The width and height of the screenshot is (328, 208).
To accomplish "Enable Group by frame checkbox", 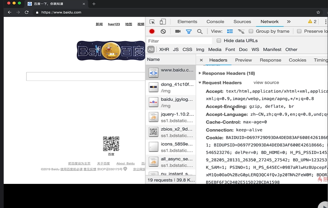I will 251,31.
